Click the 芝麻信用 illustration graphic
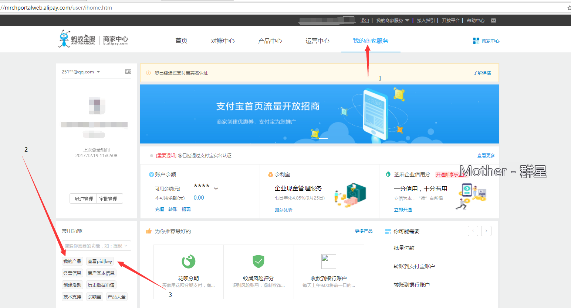 [471, 196]
